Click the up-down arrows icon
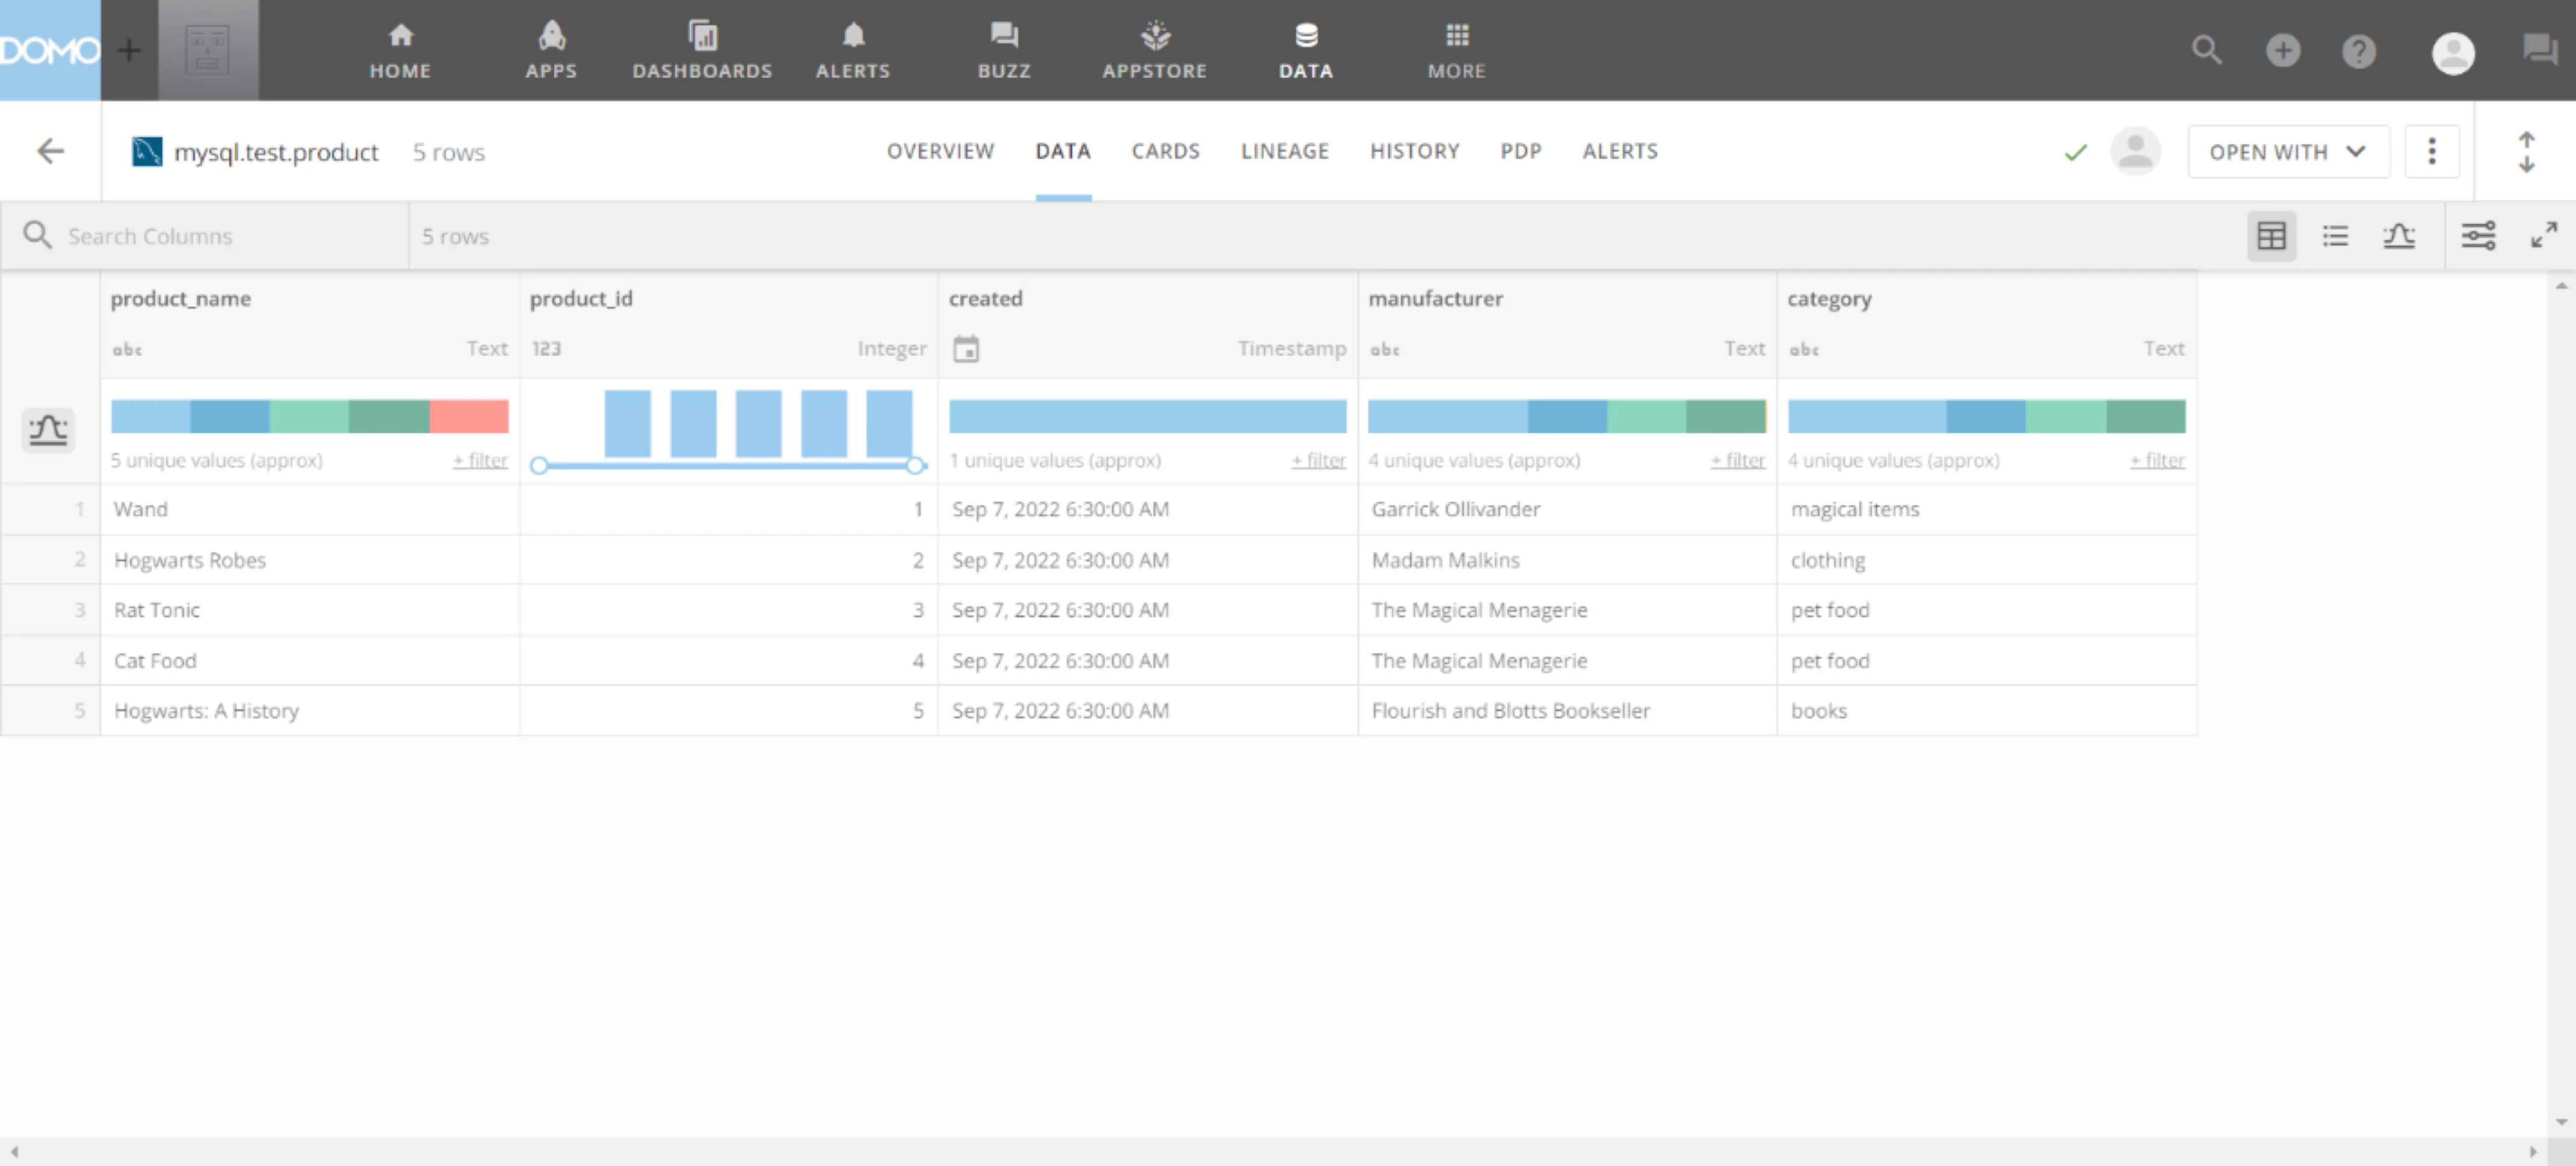The height and width of the screenshot is (1166, 2576). (x=2526, y=152)
